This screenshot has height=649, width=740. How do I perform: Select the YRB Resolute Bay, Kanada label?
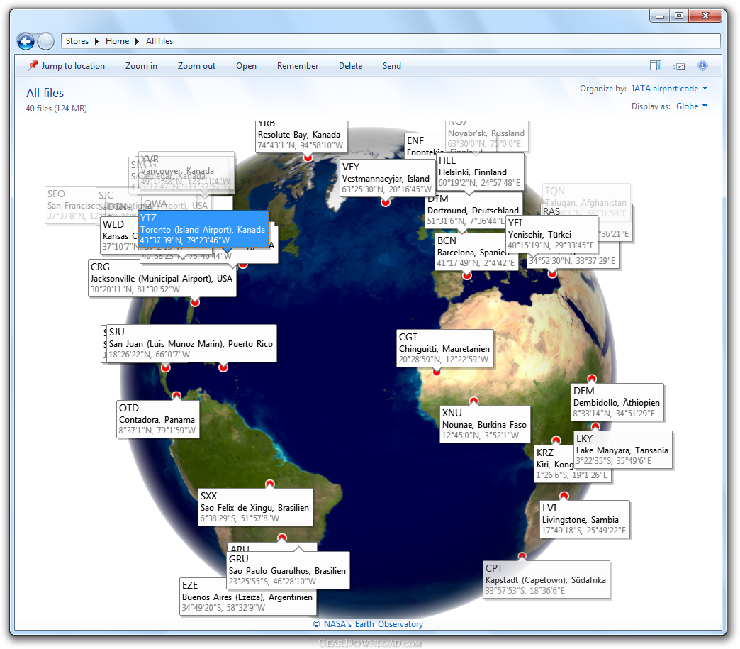click(301, 136)
